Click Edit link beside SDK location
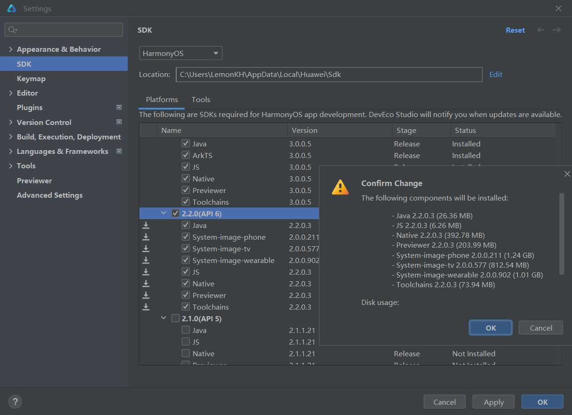The width and height of the screenshot is (572, 415). coord(496,75)
